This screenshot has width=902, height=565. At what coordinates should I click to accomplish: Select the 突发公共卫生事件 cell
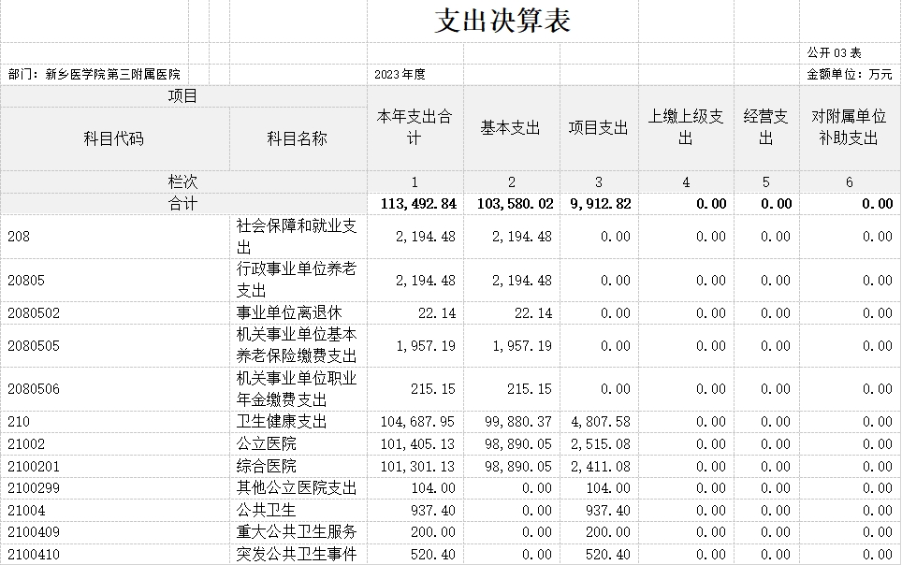pyautogui.click(x=297, y=554)
